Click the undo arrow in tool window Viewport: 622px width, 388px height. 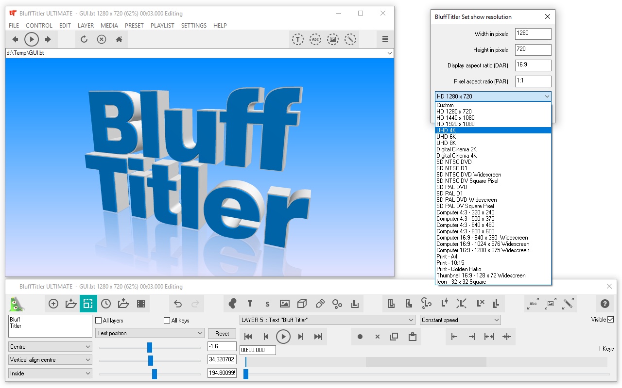click(178, 304)
